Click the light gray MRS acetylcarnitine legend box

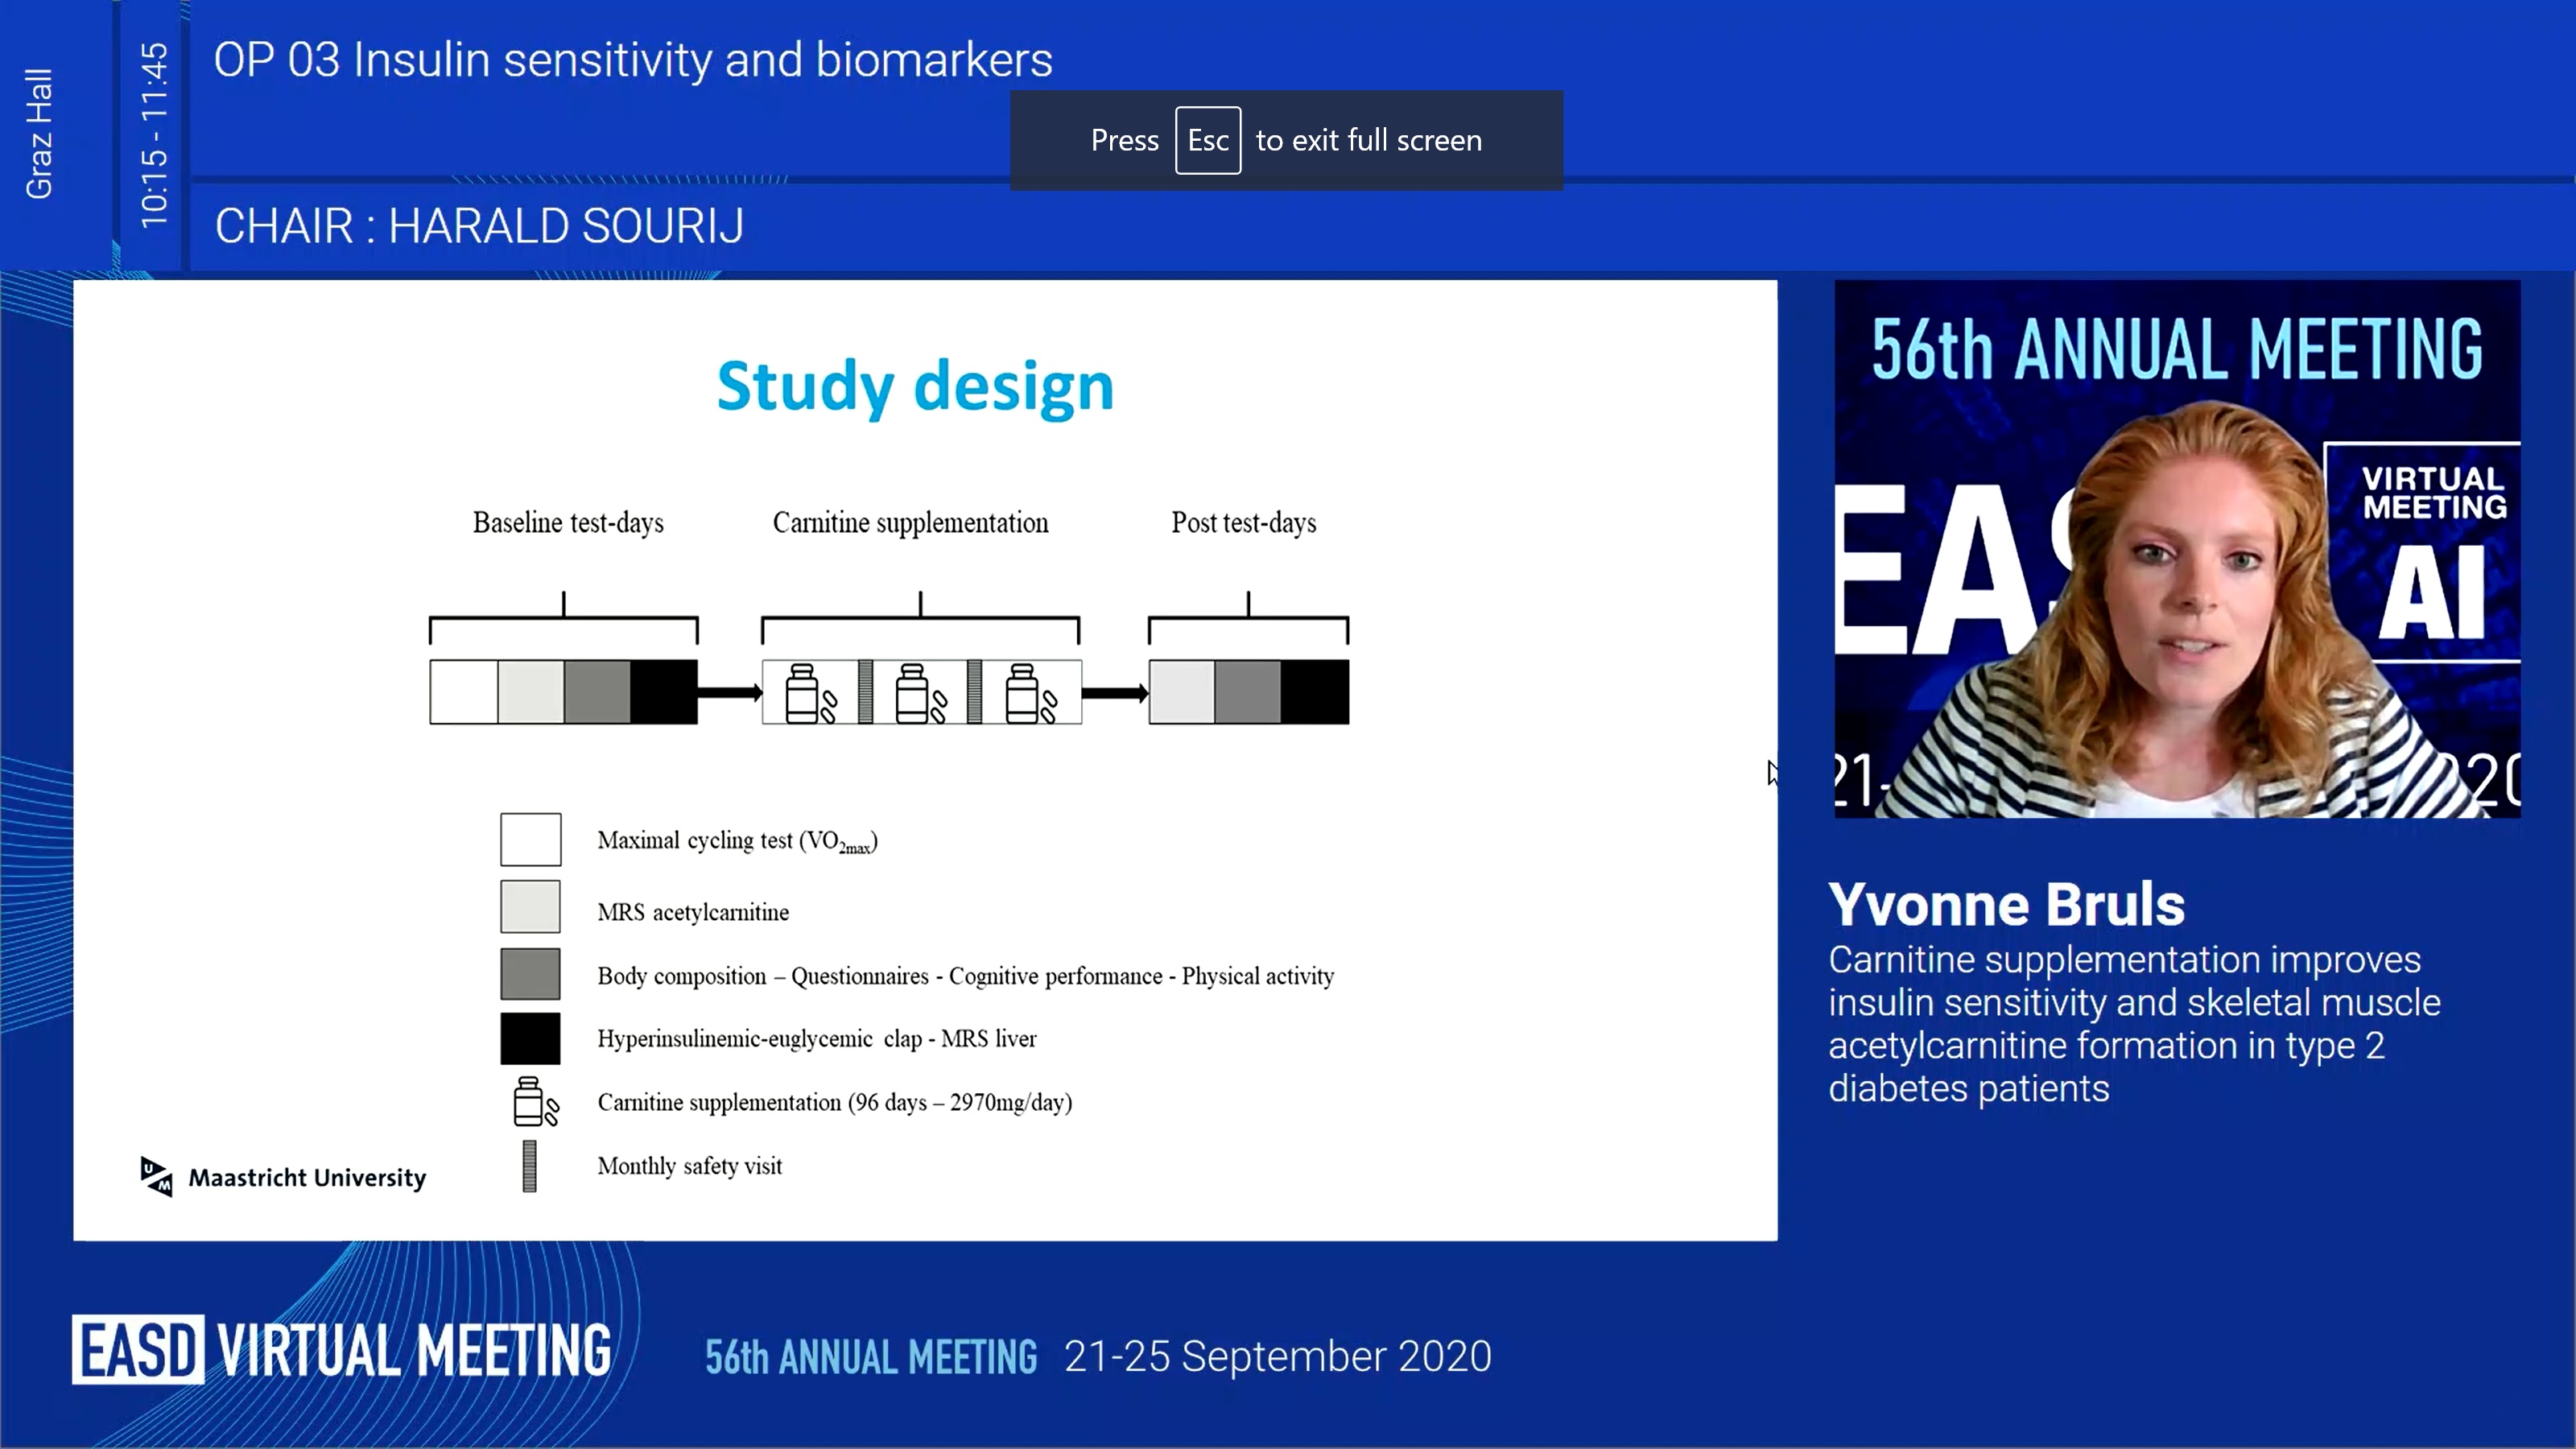pyautogui.click(x=530, y=907)
